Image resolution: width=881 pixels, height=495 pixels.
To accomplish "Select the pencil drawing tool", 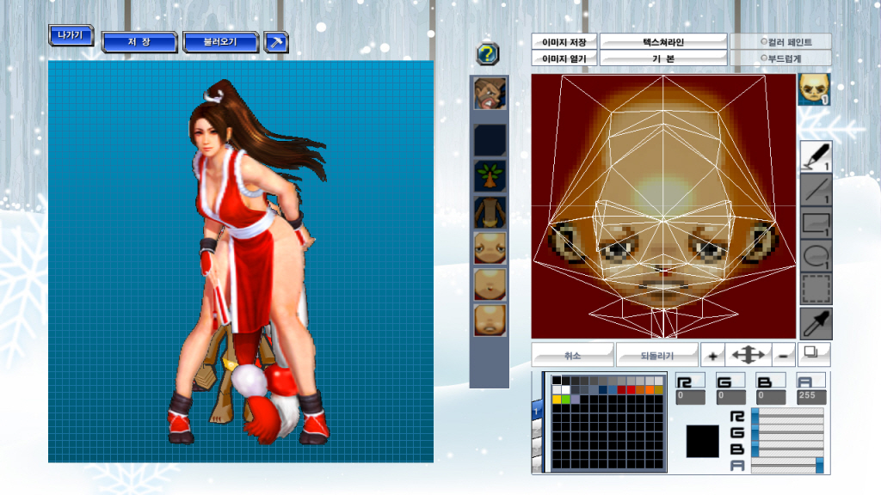I will 816,156.
